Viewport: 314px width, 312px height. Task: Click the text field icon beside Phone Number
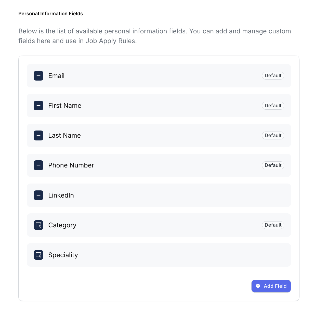pos(38,165)
